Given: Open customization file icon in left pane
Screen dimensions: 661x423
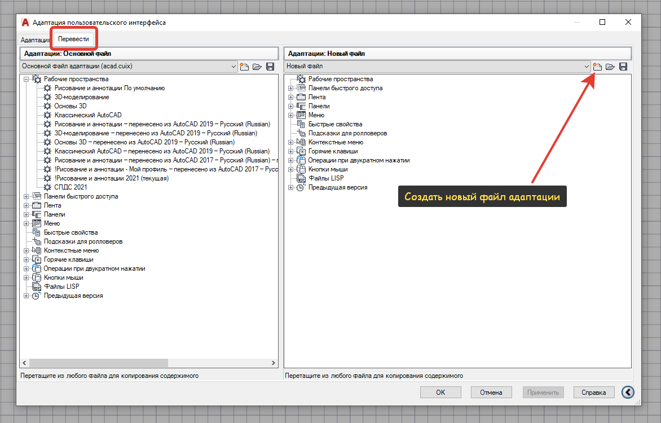Looking at the screenshot, I should click(x=257, y=67).
